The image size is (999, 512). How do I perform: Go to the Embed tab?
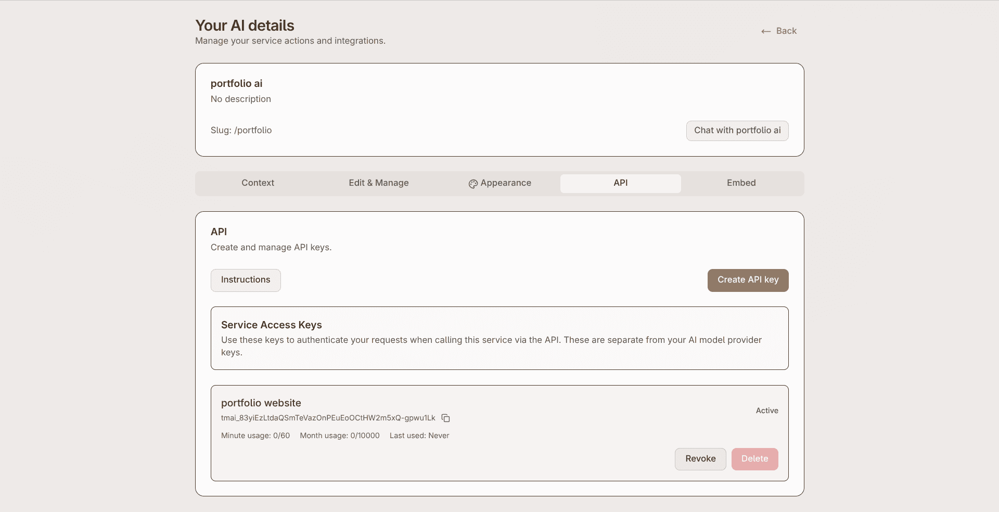(x=741, y=183)
